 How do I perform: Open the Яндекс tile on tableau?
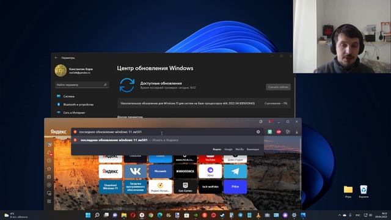click(111, 171)
